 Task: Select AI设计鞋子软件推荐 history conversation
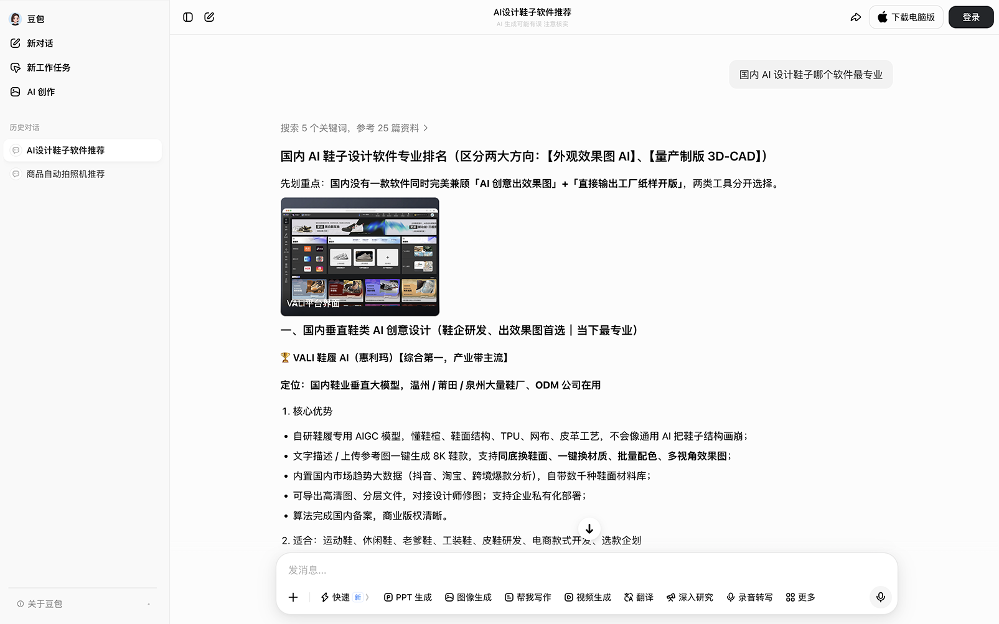pos(82,150)
